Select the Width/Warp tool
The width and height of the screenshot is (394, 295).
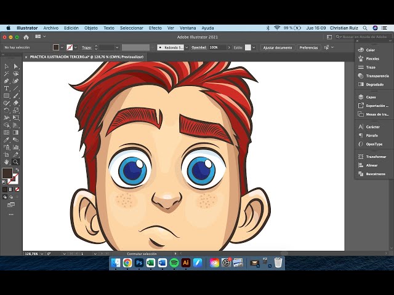(6, 117)
